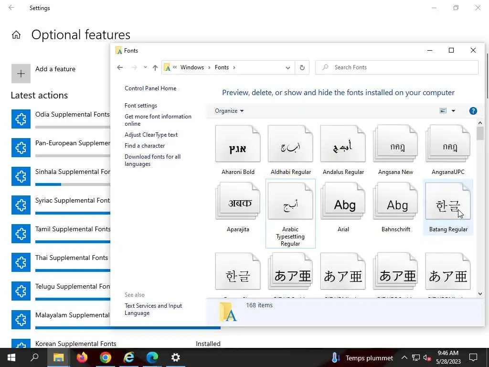Open Control Panel Home link
The width and height of the screenshot is (489, 367).
150,88
